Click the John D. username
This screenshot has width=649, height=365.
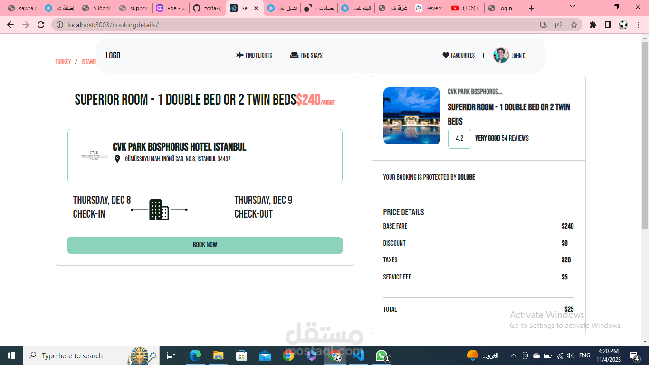click(519, 56)
